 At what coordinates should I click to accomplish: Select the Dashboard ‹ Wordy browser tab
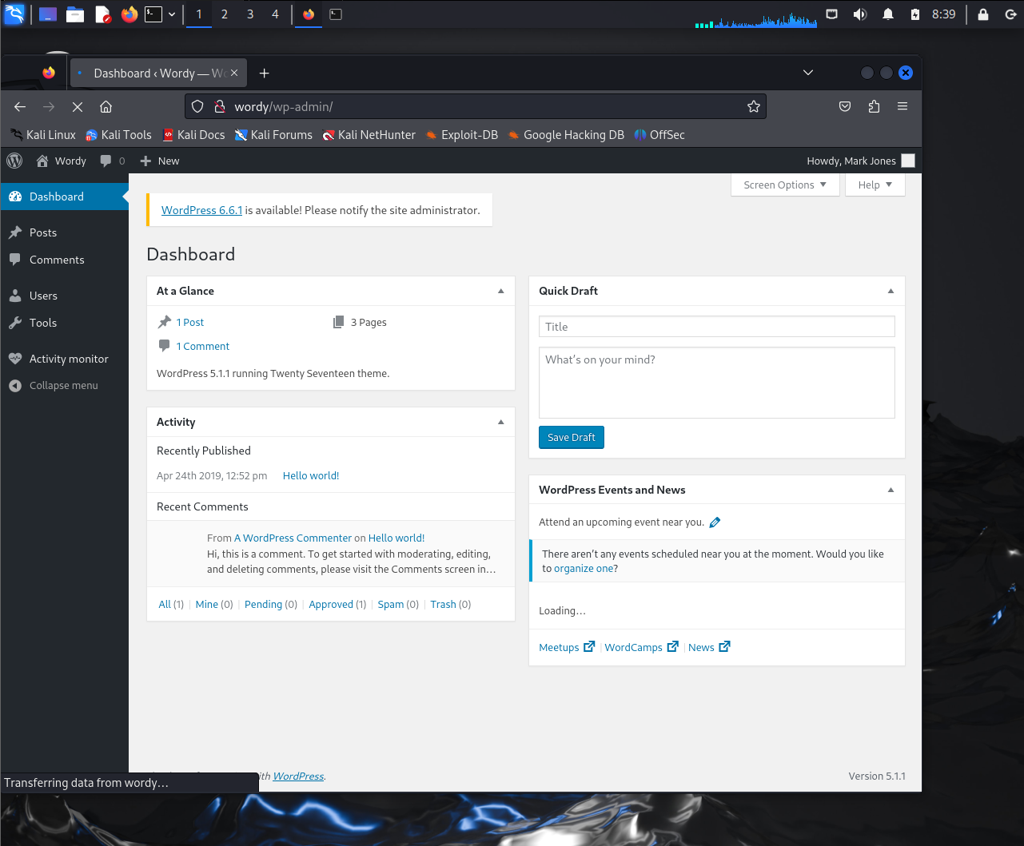click(157, 73)
